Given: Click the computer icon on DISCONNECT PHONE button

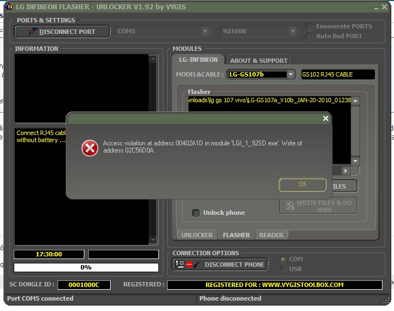Looking at the screenshot, I should (180, 265).
